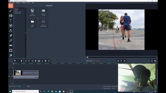166x93 pixels.
Task: Switch the preview to full screen
Action: coord(152,61)
